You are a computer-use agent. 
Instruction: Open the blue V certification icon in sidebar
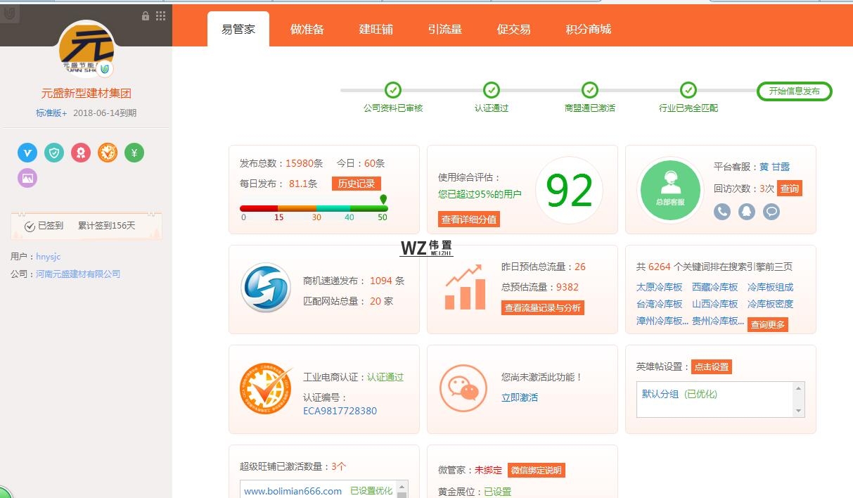(x=27, y=152)
